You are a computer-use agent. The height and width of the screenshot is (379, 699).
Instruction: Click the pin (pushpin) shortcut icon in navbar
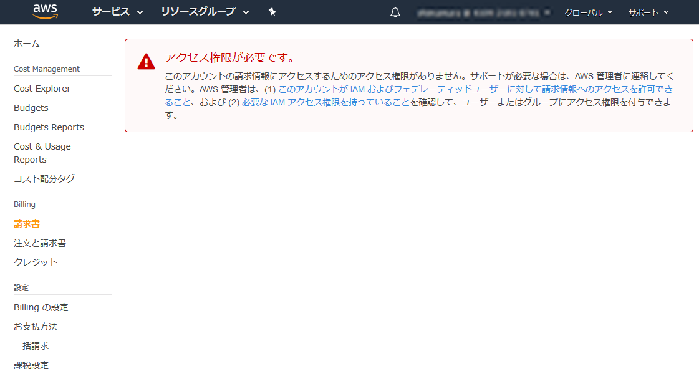pyautogui.click(x=272, y=11)
